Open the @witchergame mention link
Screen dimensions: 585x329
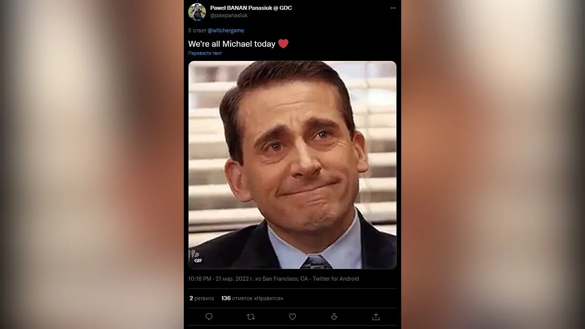coord(226,31)
